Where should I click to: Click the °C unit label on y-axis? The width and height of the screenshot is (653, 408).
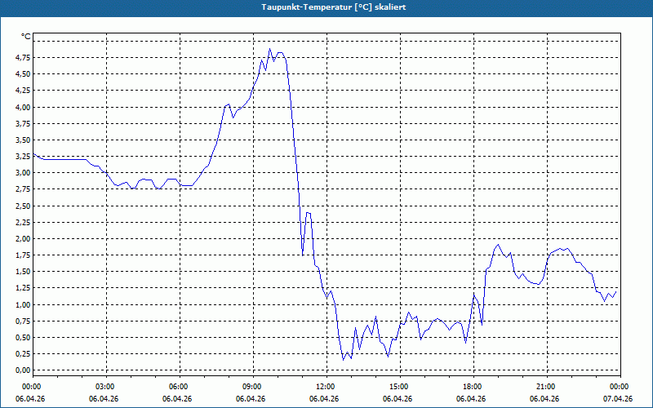(x=26, y=37)
